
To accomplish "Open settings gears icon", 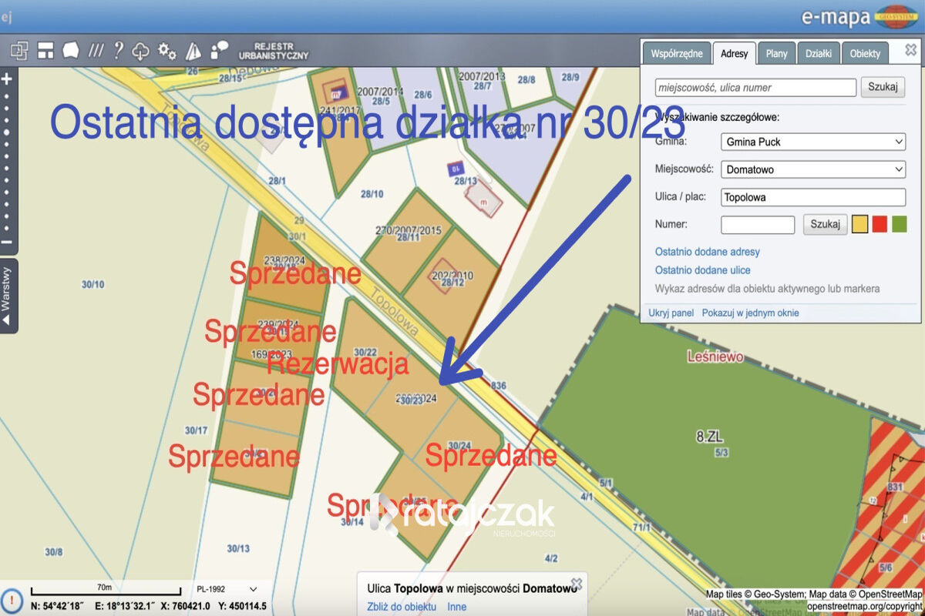I will [167, 51].
